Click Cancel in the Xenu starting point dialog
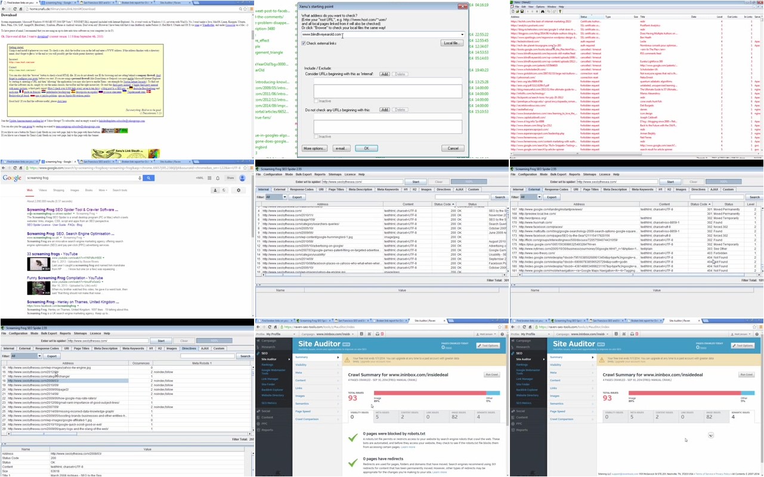The height and width of the screenshot is (477, 764). click(453, 148)
